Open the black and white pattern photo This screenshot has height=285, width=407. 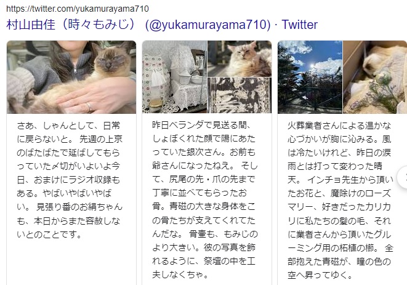[x=240, y=95]
